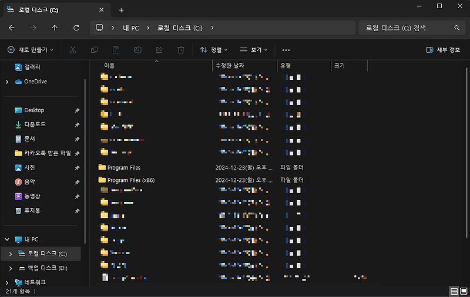
Task: Select 내 PC in the sidebar
Action: pyautogui.click(x=26, y=239)
